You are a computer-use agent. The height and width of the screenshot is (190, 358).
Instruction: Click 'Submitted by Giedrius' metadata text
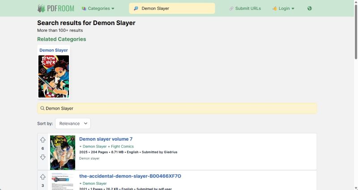(x=160, y=152)
